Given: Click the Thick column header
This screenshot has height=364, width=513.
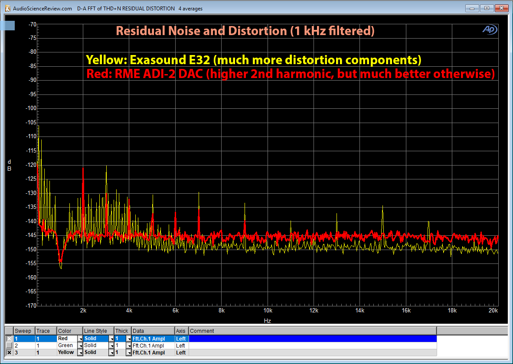Looking at the screenshot, I should coord(123,331).
